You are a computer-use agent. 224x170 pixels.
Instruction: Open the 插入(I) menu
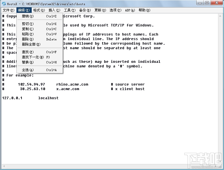pyautogui.click(x=54, y=10)
